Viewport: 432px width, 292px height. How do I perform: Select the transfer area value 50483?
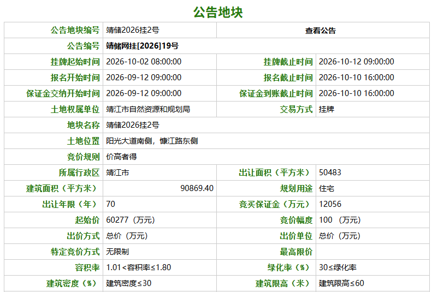click(x=330, y=172)
